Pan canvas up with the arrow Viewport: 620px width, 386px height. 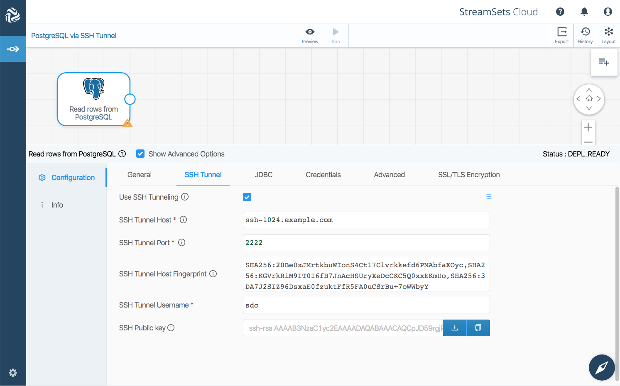tap(589, 90)
